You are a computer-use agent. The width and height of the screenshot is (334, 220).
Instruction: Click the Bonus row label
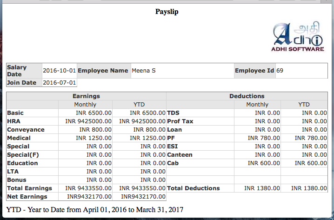[17, 180]
